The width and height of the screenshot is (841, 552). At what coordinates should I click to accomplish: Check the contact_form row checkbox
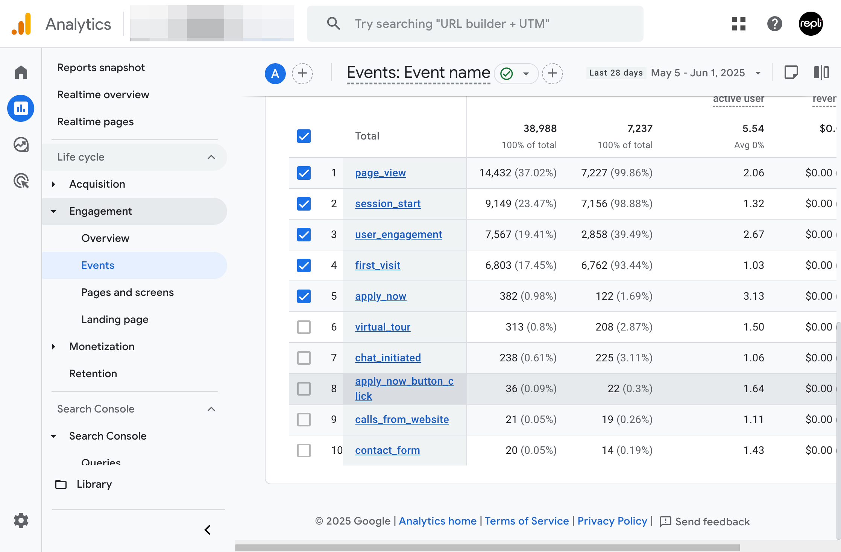point(304,450)
